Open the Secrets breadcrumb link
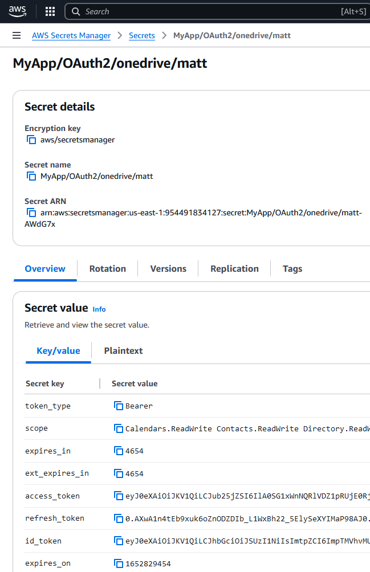 [x=141, y=35]
